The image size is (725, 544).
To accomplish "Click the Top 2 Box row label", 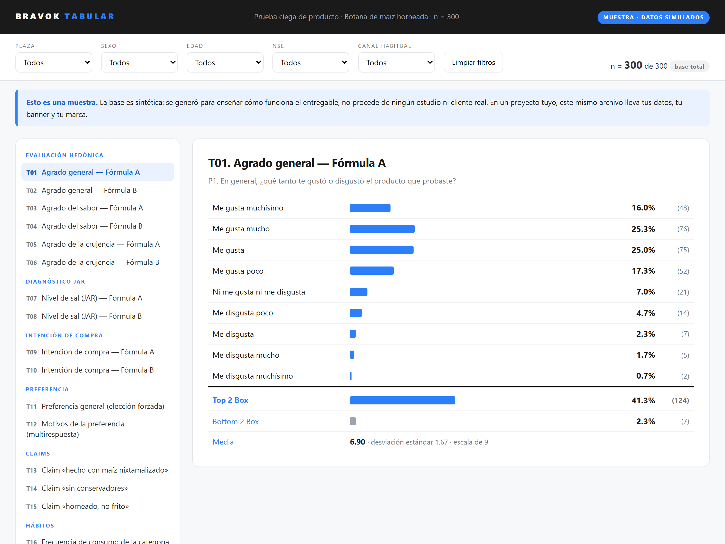I will coord(230,400).
